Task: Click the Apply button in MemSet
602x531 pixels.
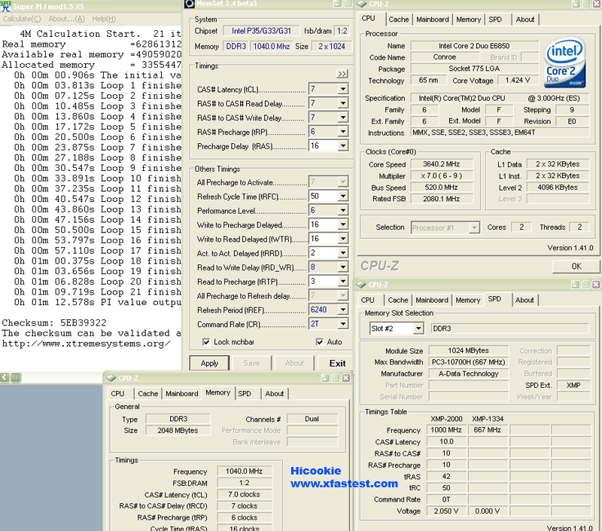Action: point(209,363)
